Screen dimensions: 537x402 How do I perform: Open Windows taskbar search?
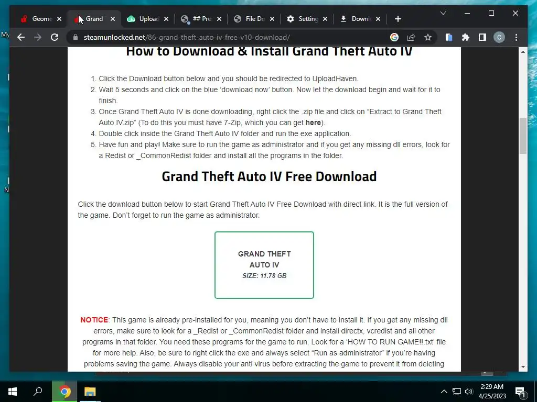[38, 392]
